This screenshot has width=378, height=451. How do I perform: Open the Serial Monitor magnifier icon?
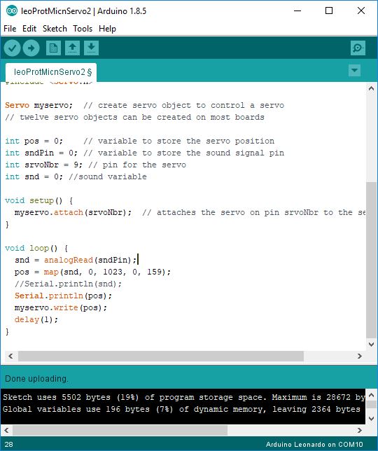click(358, 48)
